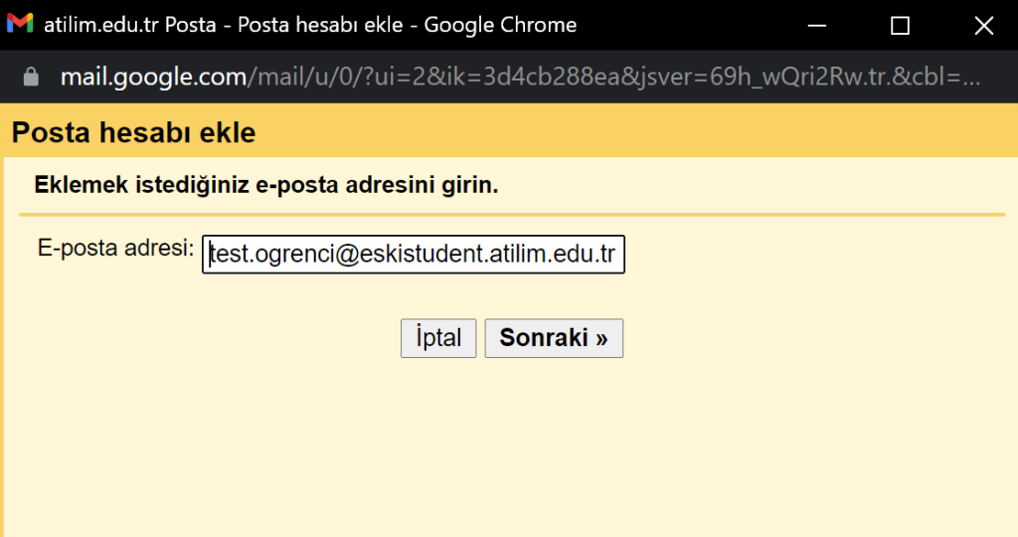Focus the E-posta adresi input field
This screenshot has width=1018, height=537.
point(413,255)
